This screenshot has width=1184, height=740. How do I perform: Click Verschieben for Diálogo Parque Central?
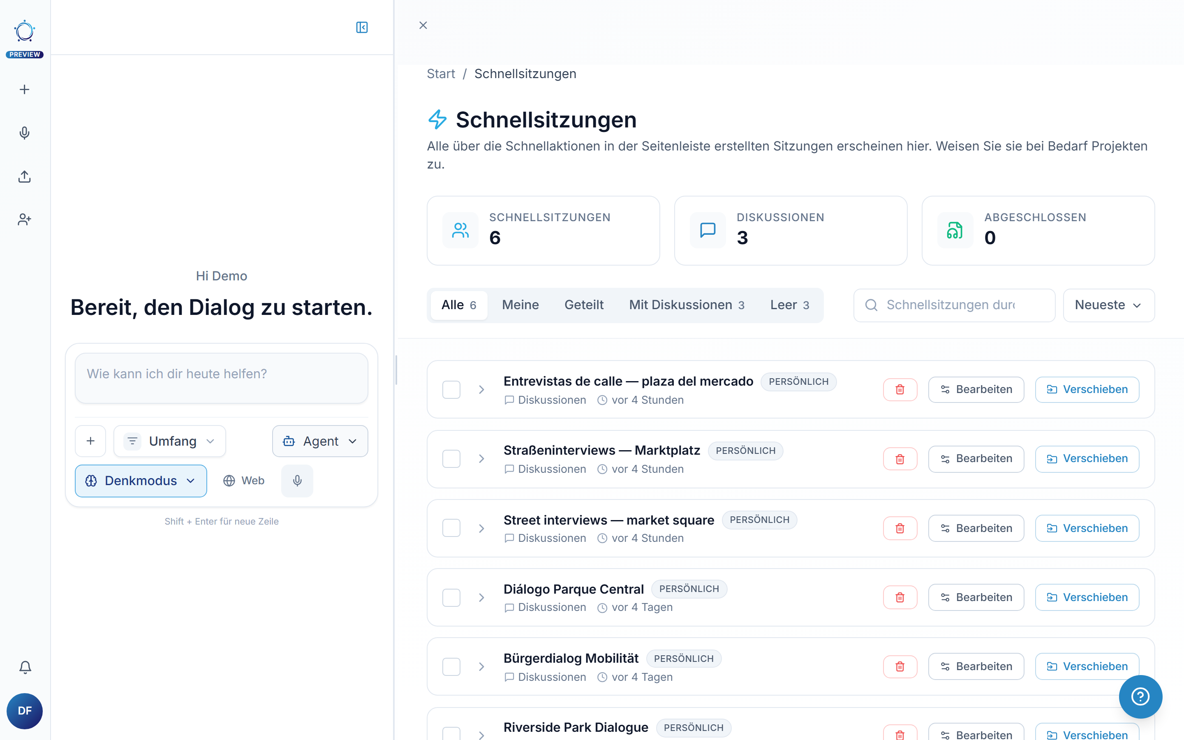[1087, 597]
